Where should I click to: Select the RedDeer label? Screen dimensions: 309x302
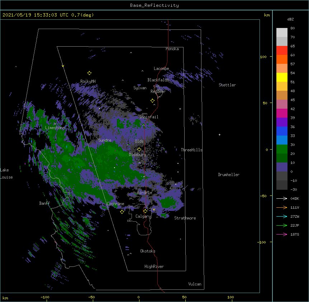[158, 91]
